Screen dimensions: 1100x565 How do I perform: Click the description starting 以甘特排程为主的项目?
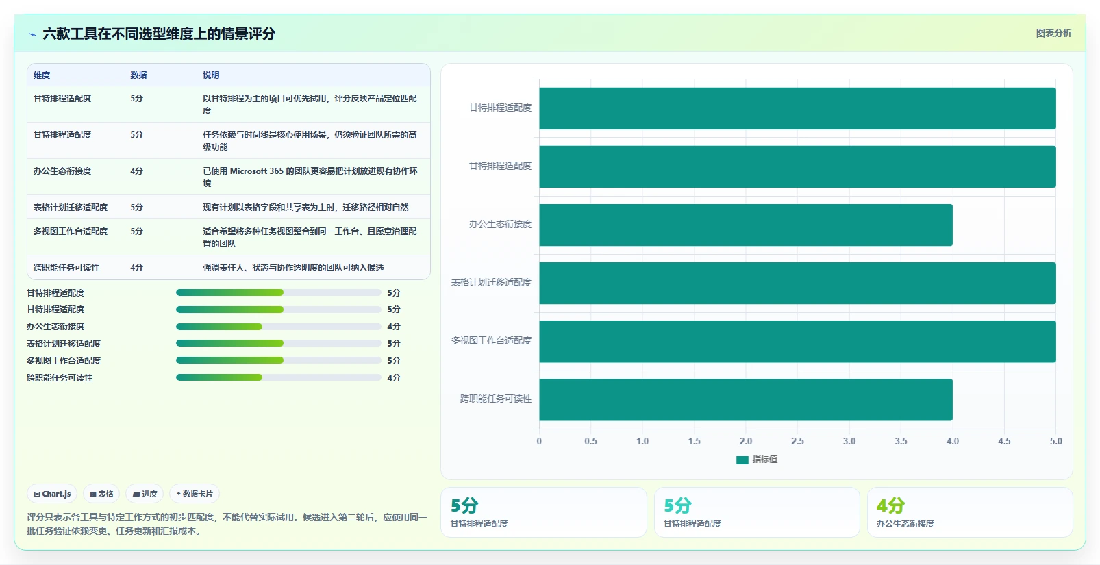tap(310, 105)
